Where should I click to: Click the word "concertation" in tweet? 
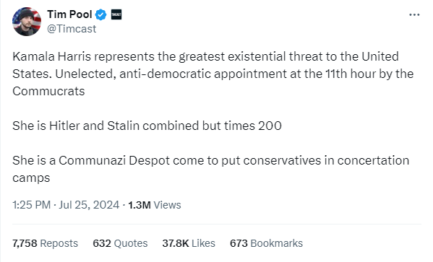[x=373, y=160]
